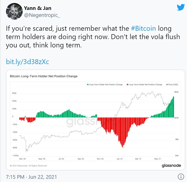This screenshot has height=182, width=187.
Task: Click the tweet timestamp 7:15 PM Jun 22, 2021
Action: 31,177
